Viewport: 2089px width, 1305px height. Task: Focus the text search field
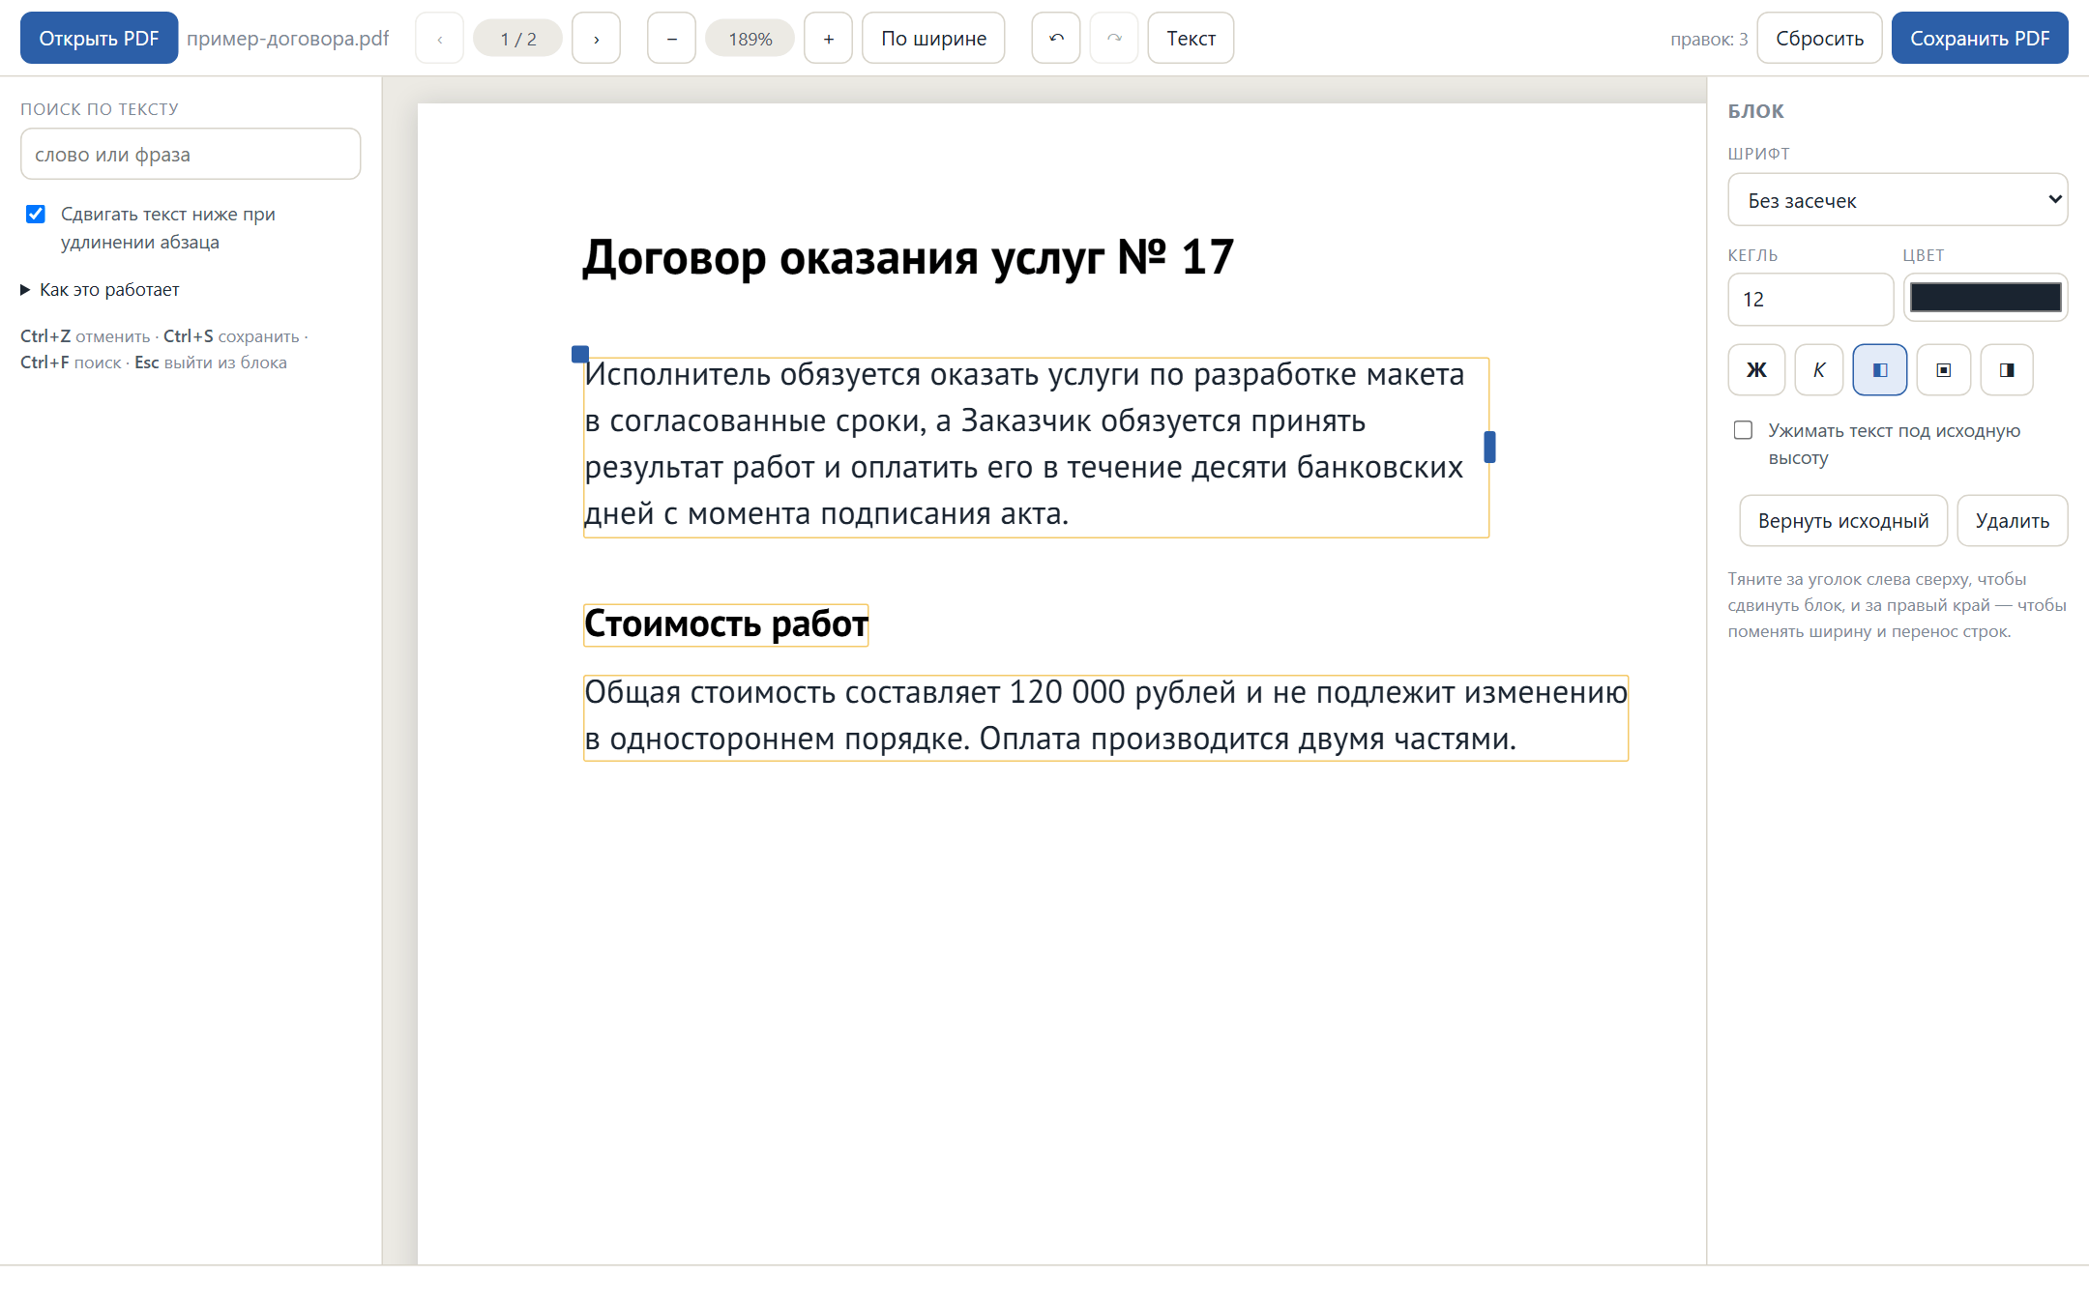tap(191, 155)
